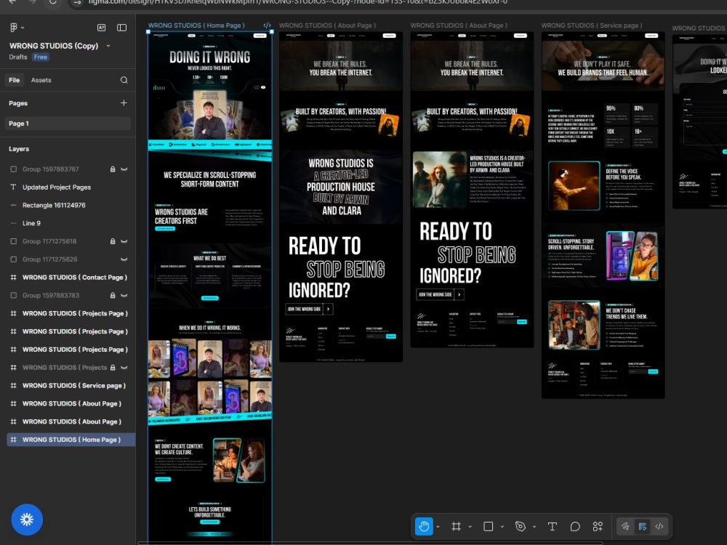Select the Text tool in toolbar
This screenshot has width=727, height=545.
pos(553,526)
